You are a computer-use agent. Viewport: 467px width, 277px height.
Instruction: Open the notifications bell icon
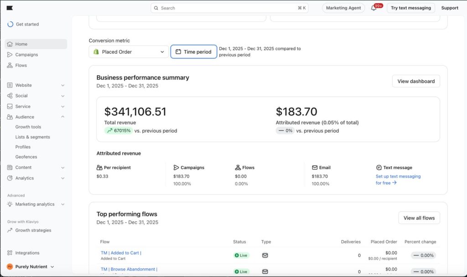pos(374,8)
